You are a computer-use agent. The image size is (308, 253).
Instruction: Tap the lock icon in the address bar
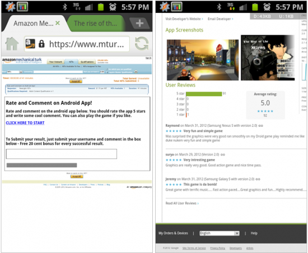[x=41, y=44]
